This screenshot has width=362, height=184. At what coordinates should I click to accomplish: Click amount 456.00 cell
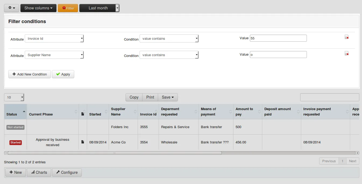(248, 142)
